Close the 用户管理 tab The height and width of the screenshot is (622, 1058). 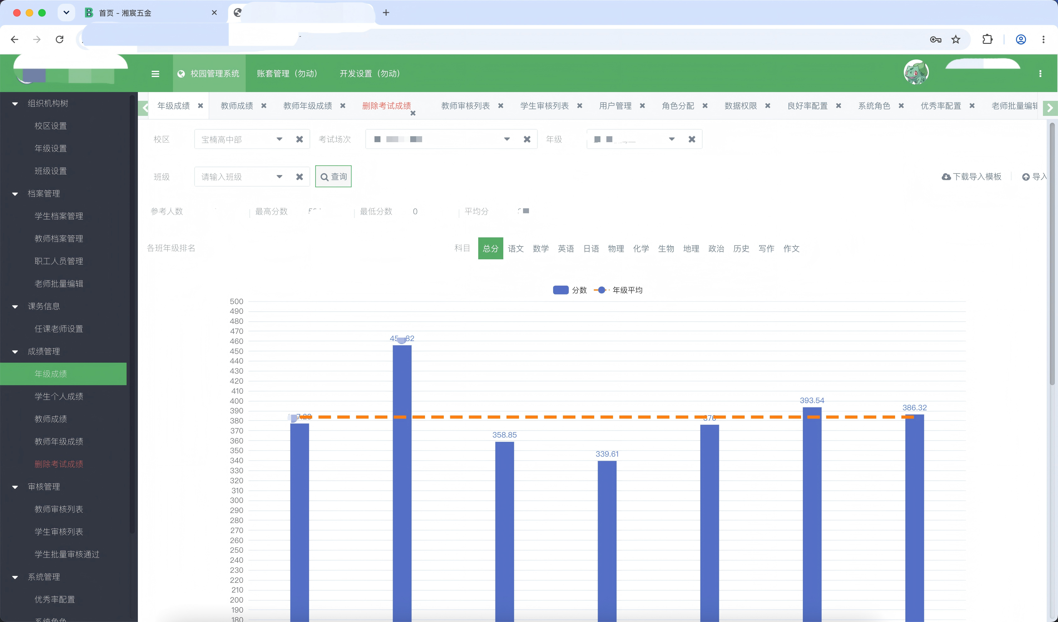coord(642,106)
